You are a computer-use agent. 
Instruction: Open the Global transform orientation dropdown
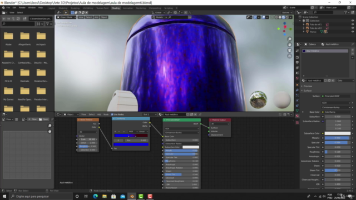coord(158,12)
